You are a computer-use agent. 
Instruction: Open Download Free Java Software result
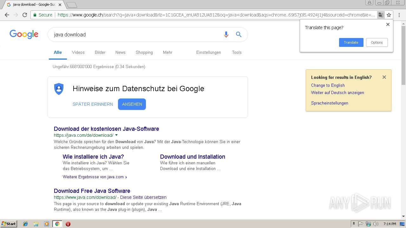pos(92,191)
